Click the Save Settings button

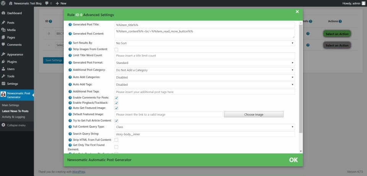(54, 60)
